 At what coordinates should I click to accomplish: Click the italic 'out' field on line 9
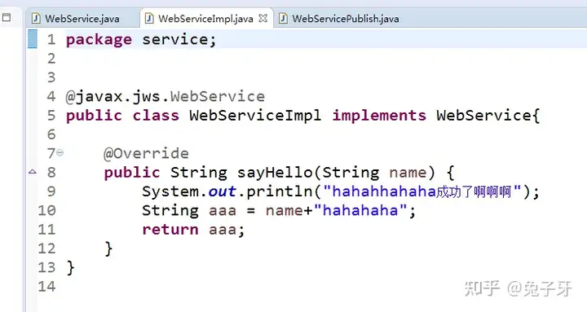coord(223,191)
